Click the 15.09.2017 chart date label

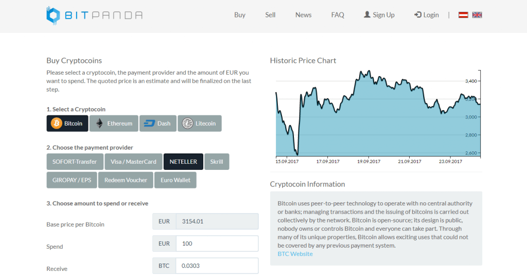coord(287,161)
